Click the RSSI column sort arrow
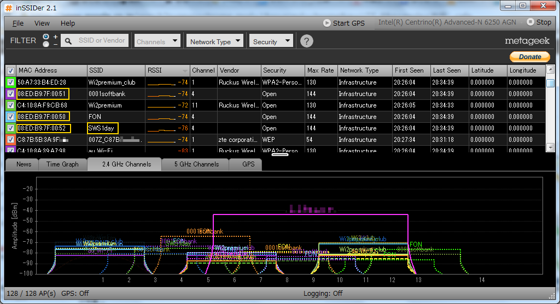Viewport: 560px width, 304px height. pos(185,70)
